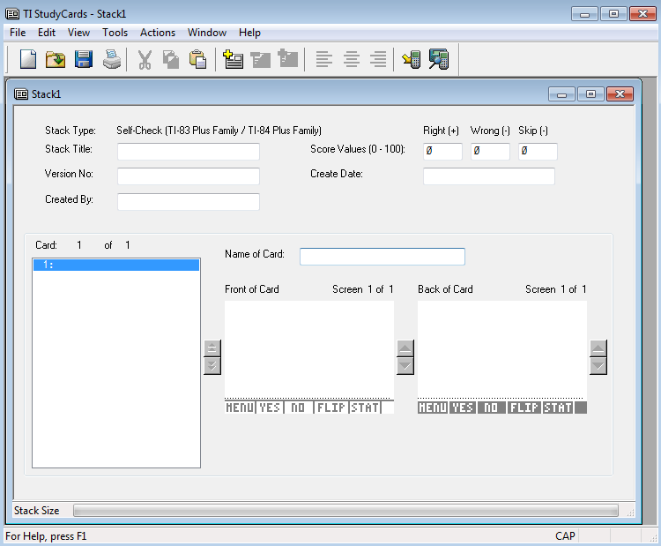The width and height of the screenshot is (661, 546).
Task: Add a new card with the plus card icon
Action: (x=233, y=59)
